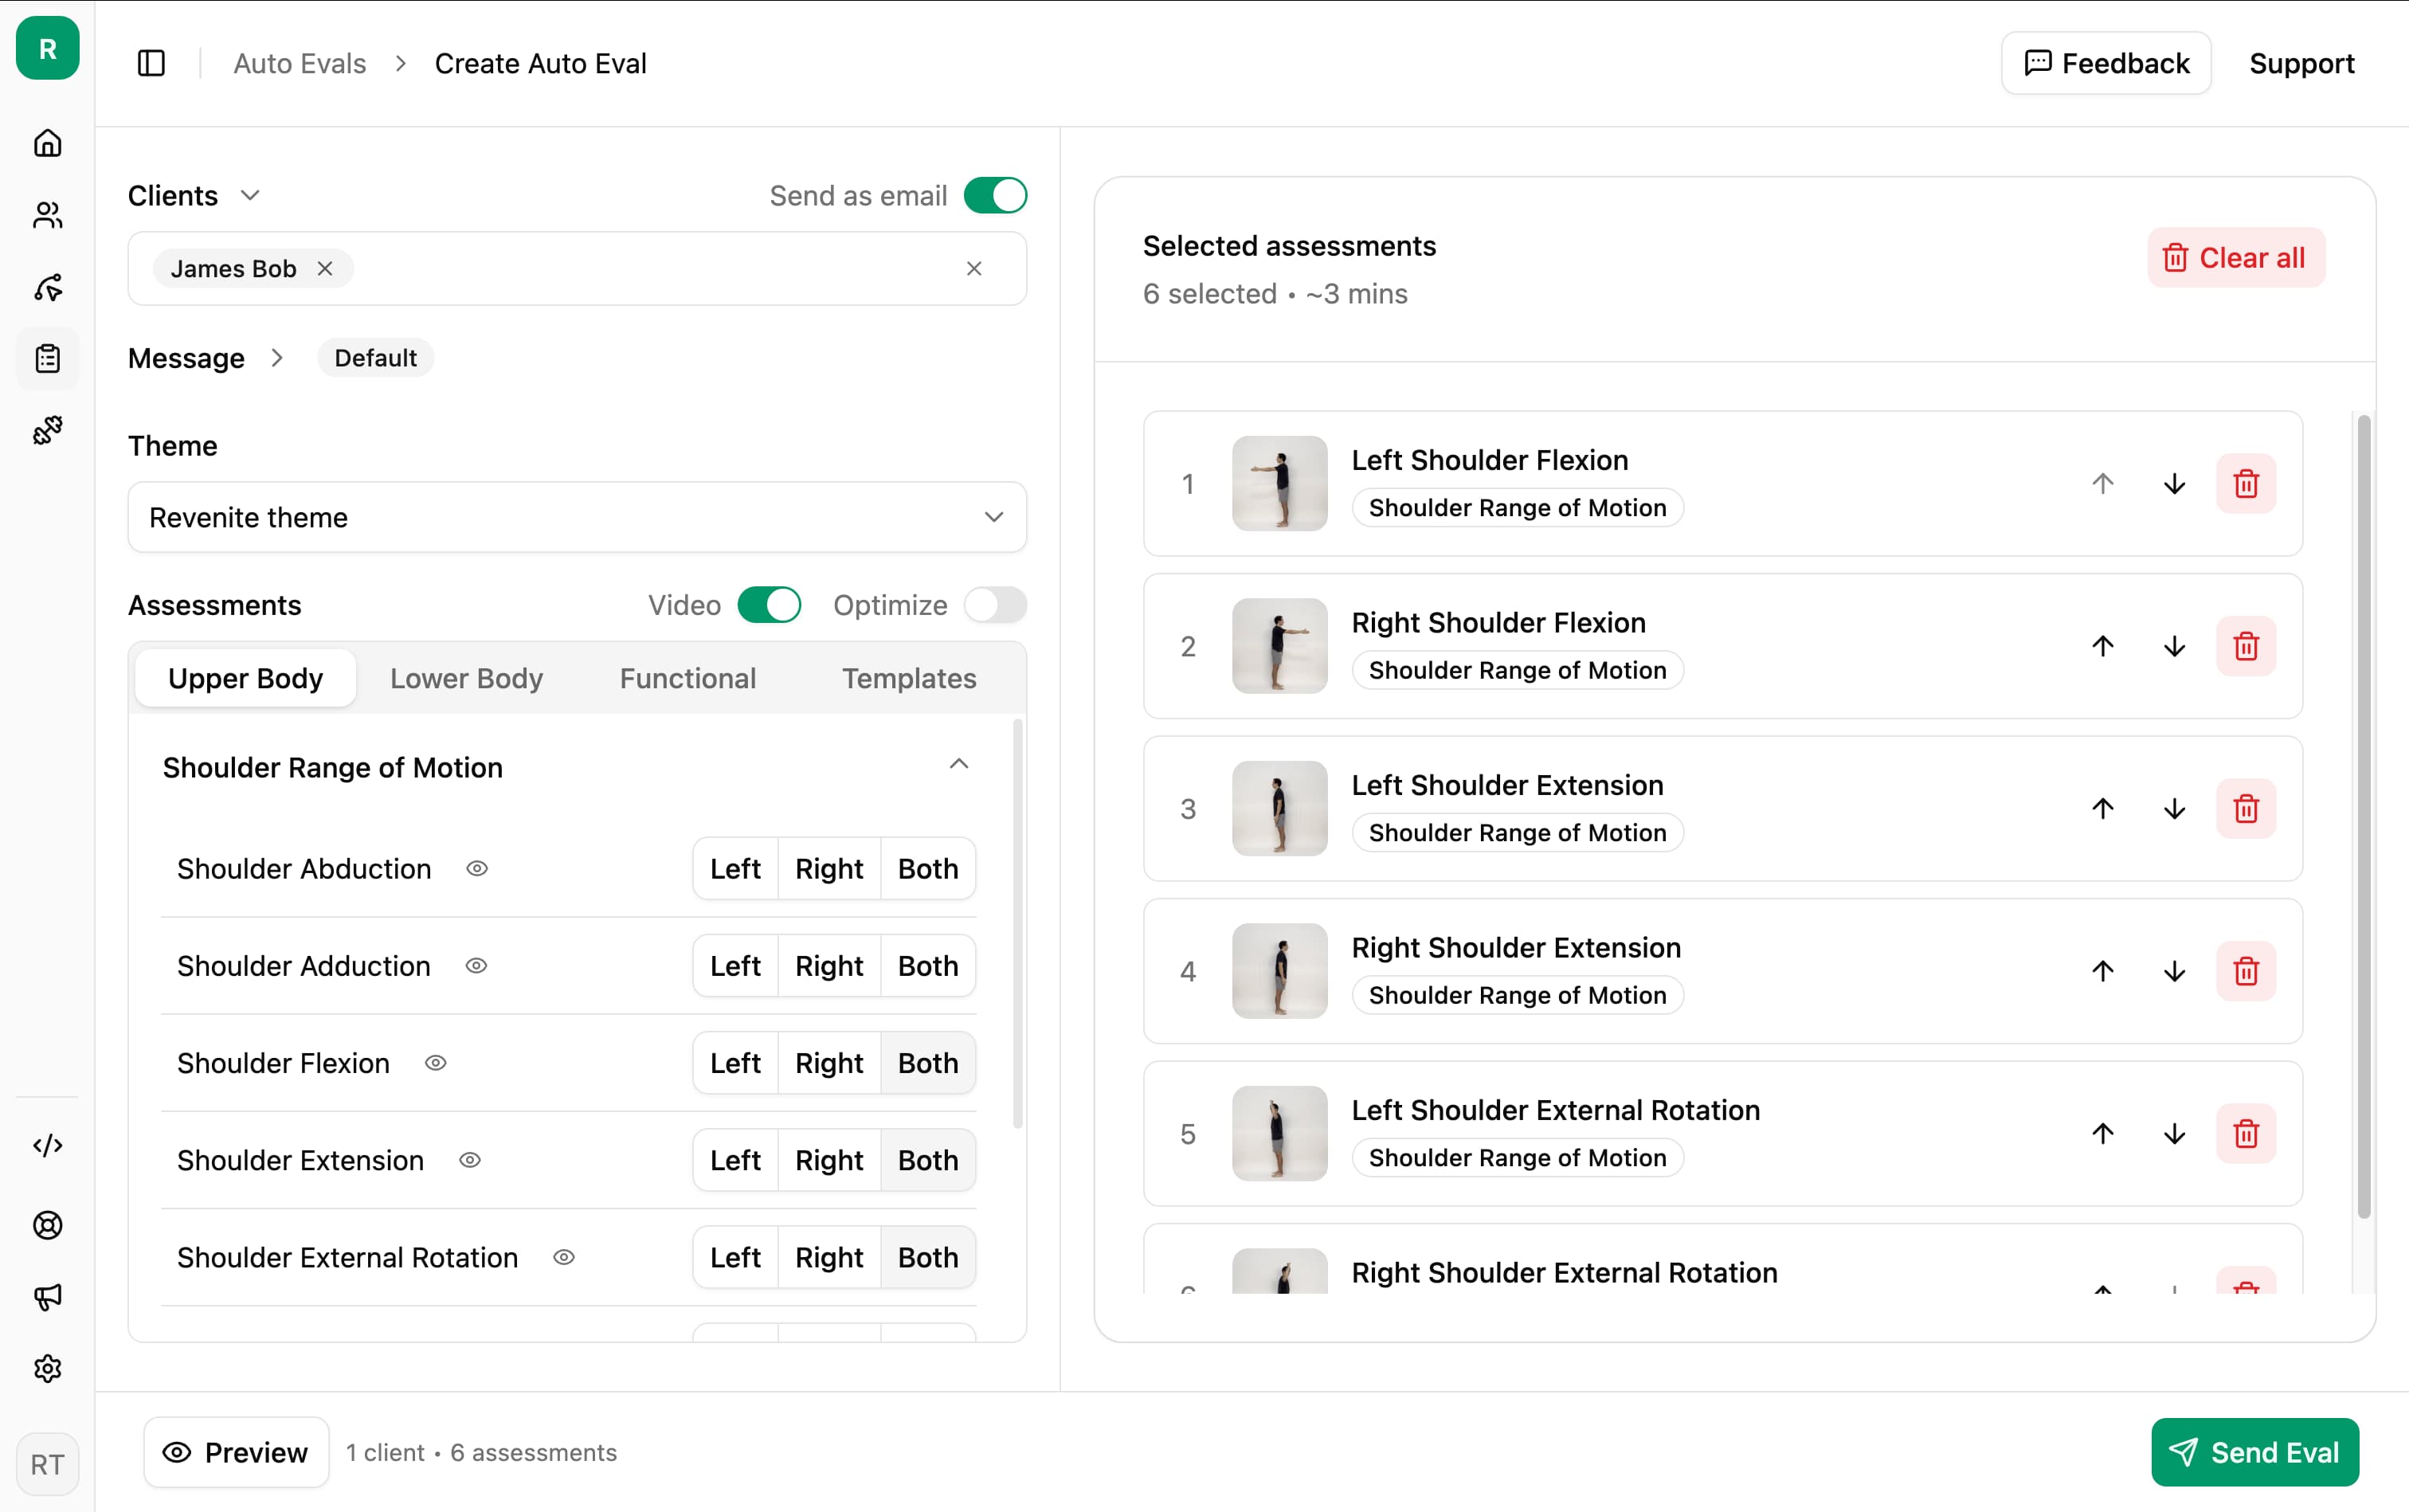Screen dimensions: 2409x1512
Task: Open Right Shoulder Extension thumbnail
Action: tap(1279, 971)
